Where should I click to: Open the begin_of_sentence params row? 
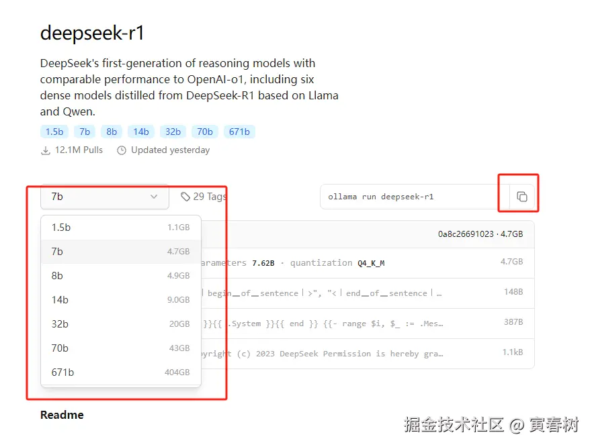(x=368, y=293)
